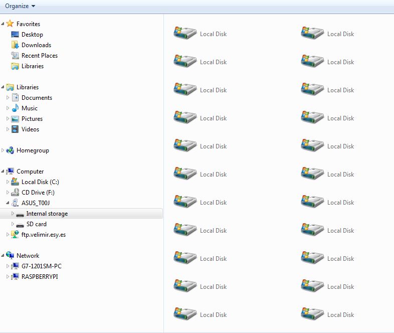Viewport: 394px width, 333px height.
Task: Select the RASPBERRYPI label
Action: tap(40, 276)
